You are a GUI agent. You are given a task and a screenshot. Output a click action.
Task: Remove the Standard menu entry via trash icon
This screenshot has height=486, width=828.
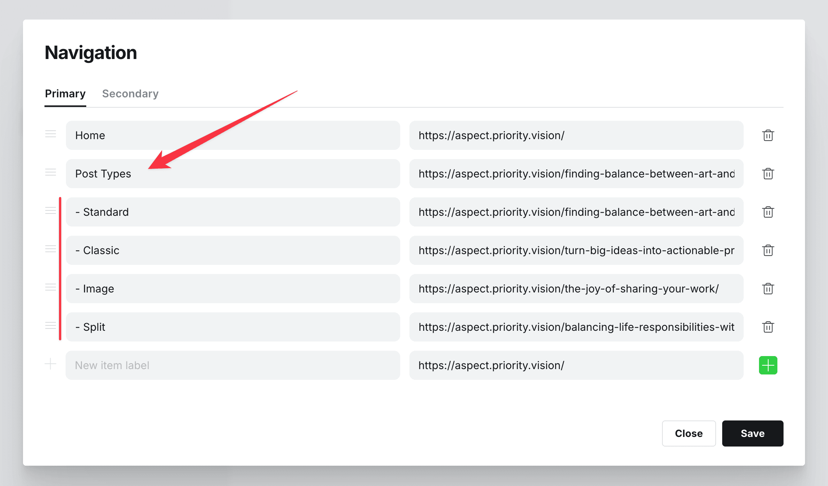click(768, 212)
